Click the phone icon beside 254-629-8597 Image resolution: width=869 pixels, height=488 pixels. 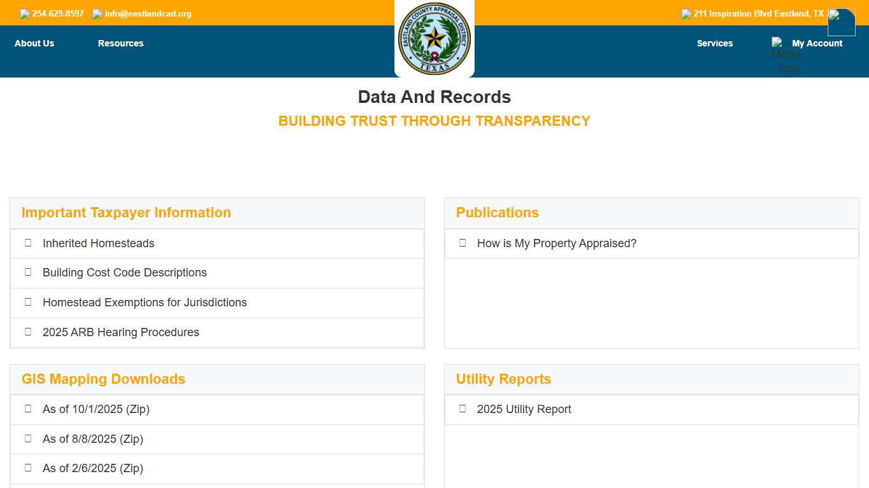pyautogui.click(x=24, y=13)
